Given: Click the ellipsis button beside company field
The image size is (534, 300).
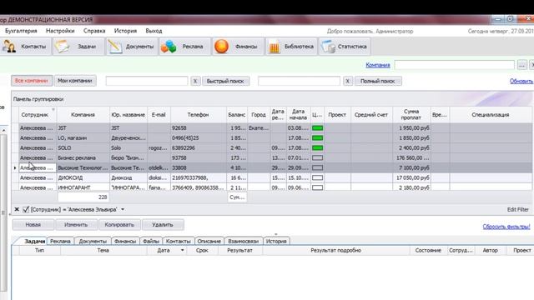Looking at the screenshot, I should click(521, 65).
